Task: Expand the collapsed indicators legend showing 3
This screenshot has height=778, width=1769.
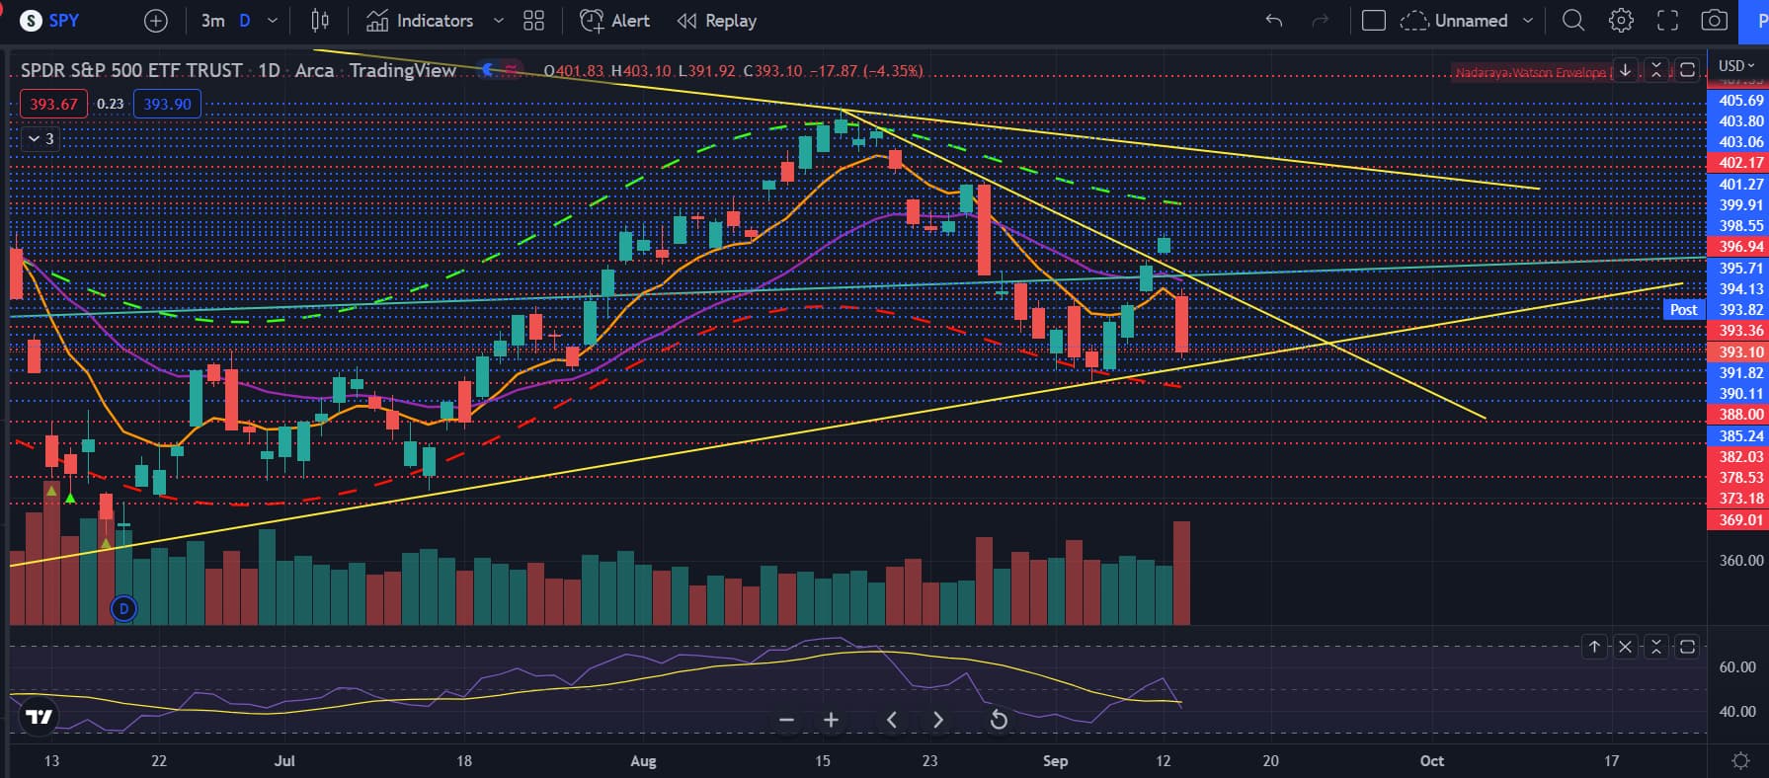Action: tap(40, 138)
